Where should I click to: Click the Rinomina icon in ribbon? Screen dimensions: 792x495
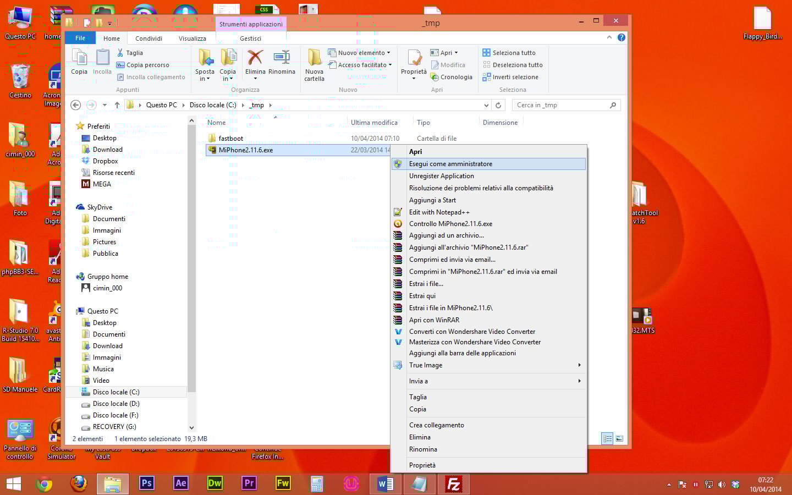(282, 62)
